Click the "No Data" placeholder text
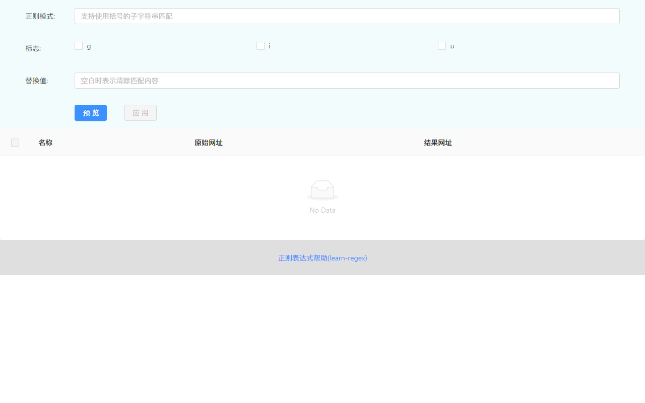 click(x=322, y=210)
